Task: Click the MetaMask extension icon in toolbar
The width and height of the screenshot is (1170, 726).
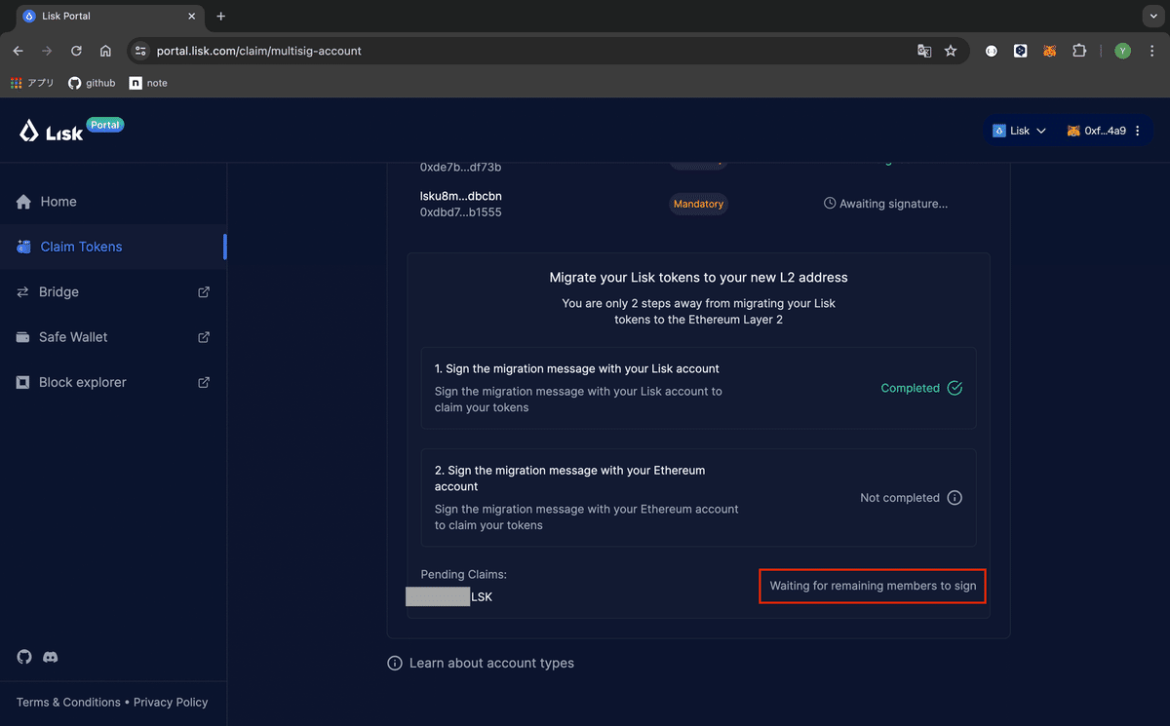Action: [x=1050, y=51]
